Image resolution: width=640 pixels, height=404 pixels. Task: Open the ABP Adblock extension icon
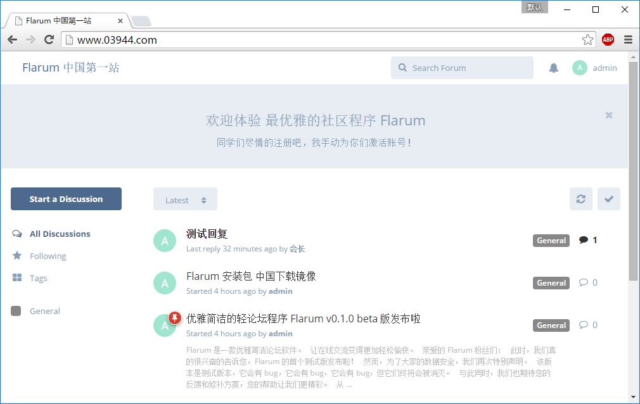pyautogui.click(x=608, y=40)
